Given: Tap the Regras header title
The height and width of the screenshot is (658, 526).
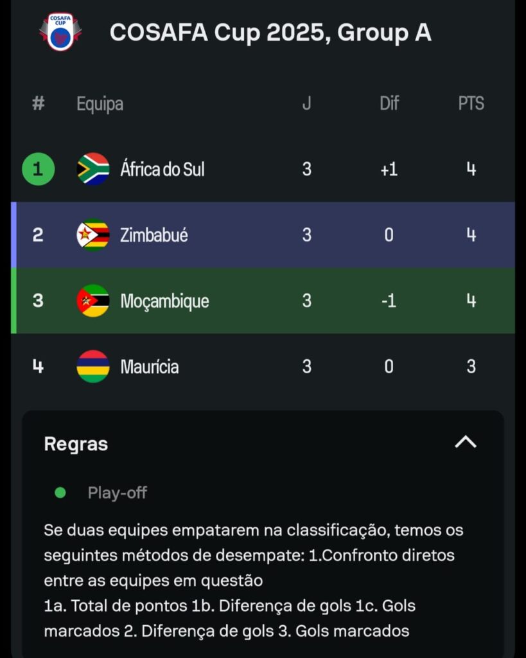Looking at the screenshot, I should [x=76, y=444].
